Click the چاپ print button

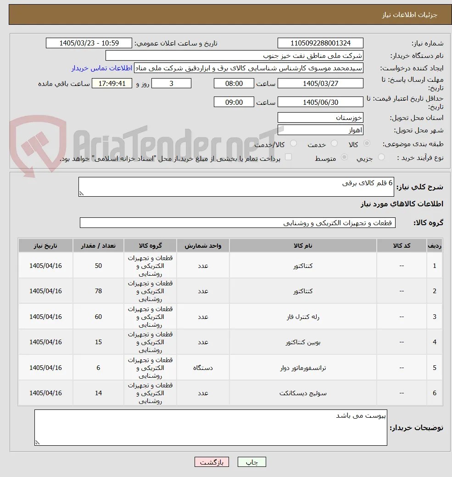coord(252,462)
